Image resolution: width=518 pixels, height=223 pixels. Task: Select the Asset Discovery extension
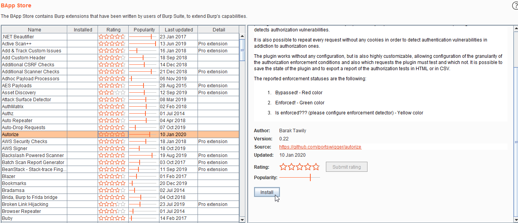[120, 92]
